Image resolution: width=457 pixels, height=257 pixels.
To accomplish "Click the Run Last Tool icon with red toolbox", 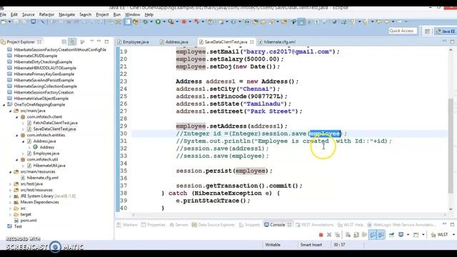I will (x=171, y=21).
